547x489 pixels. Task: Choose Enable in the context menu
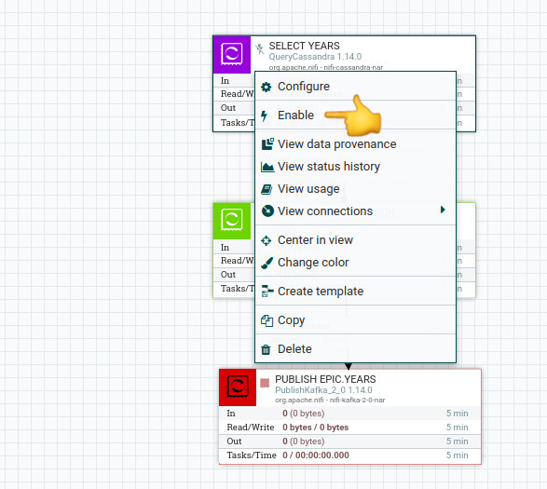click(355, 115)
